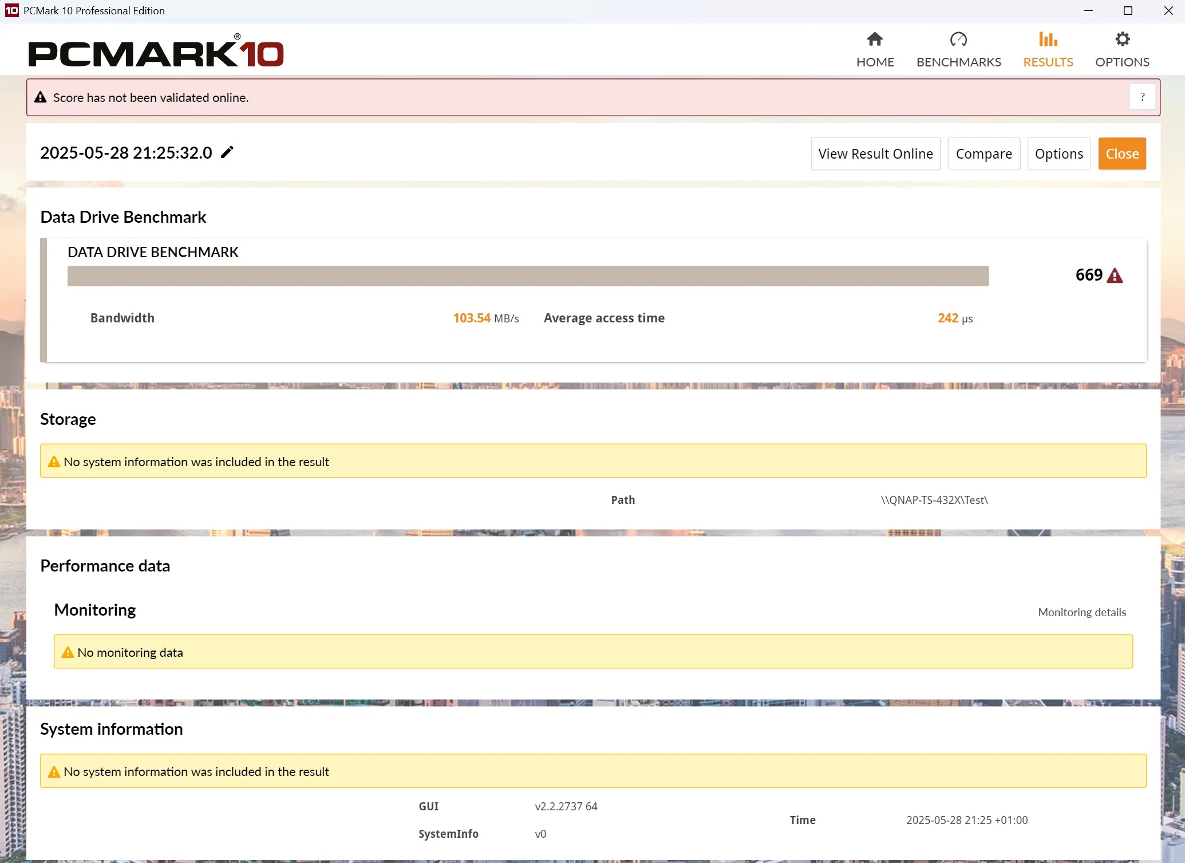Click the warning icon in Storage notice

click(54, 462)
